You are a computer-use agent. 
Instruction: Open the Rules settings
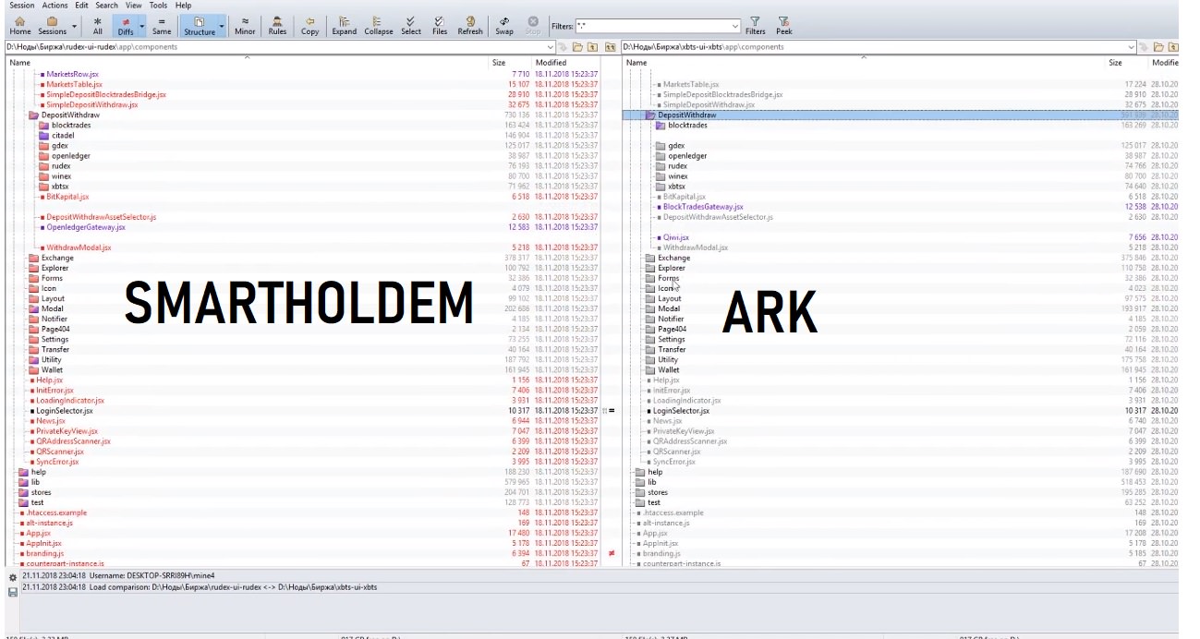coord(277,25)
